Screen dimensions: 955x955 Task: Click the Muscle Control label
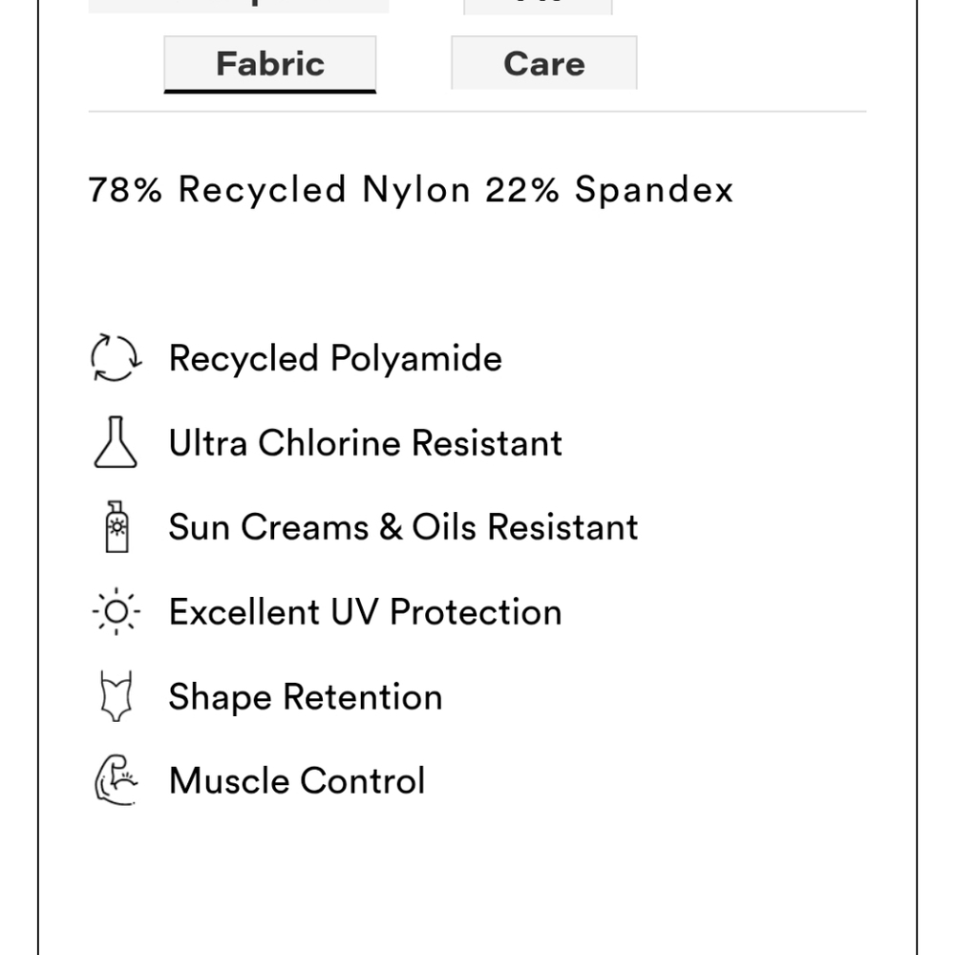(x=297, y=781)
